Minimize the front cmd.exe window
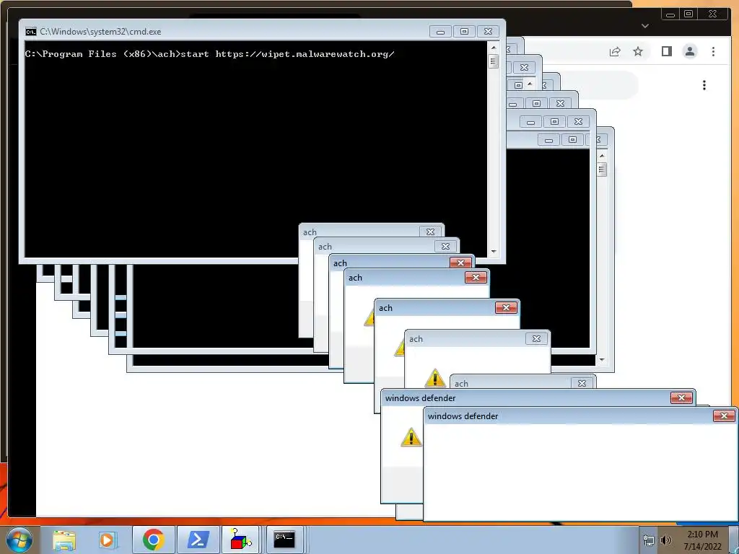The height and width of the screenshot is (554, 739). click(x=440, y=32)
